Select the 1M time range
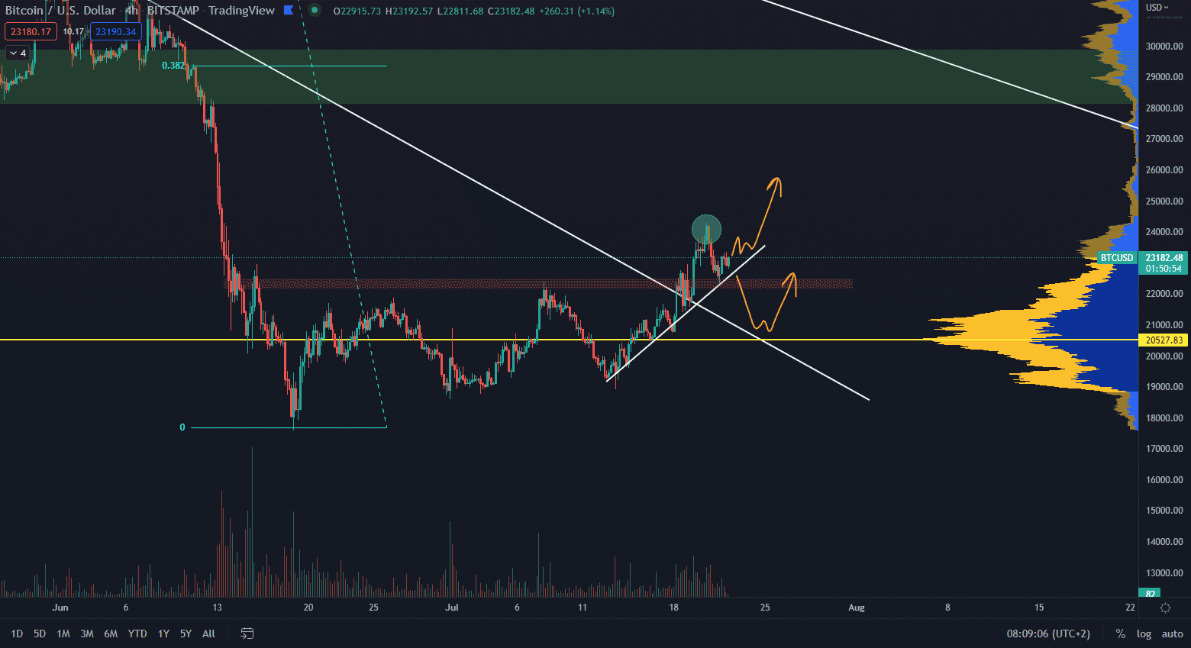This screenshot has height=648, width=1191. coord(63,633)
